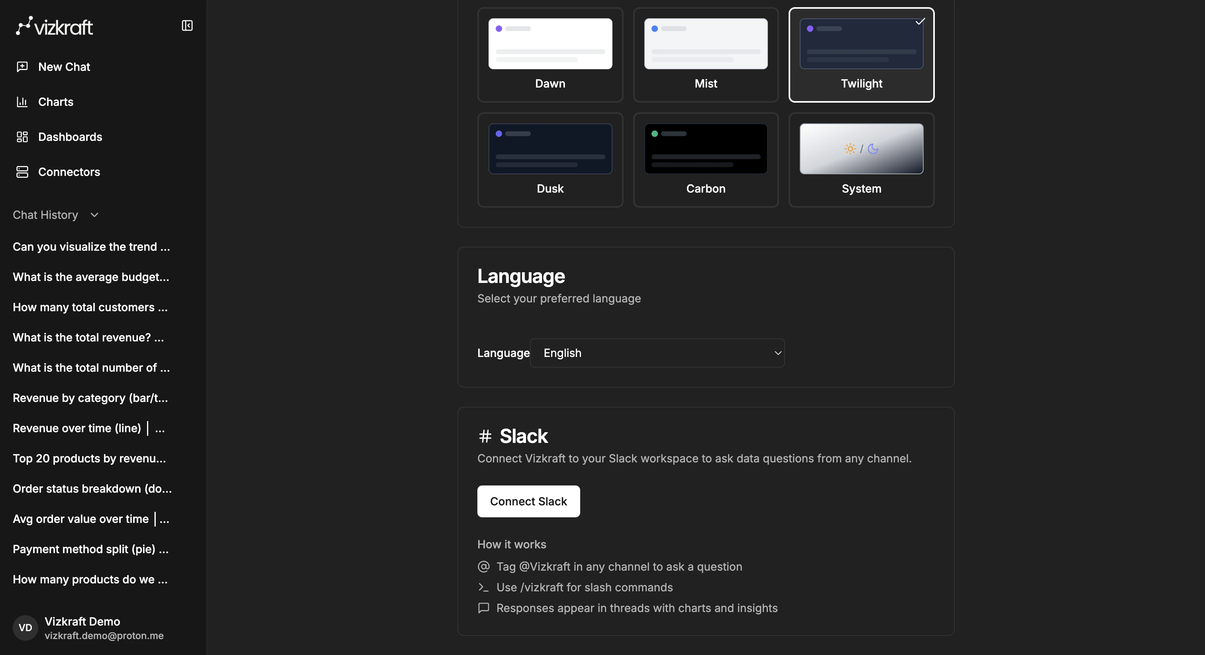Open the Revenue over time chat
This screenshot has width=1205, height=655.
pos(89,428)
